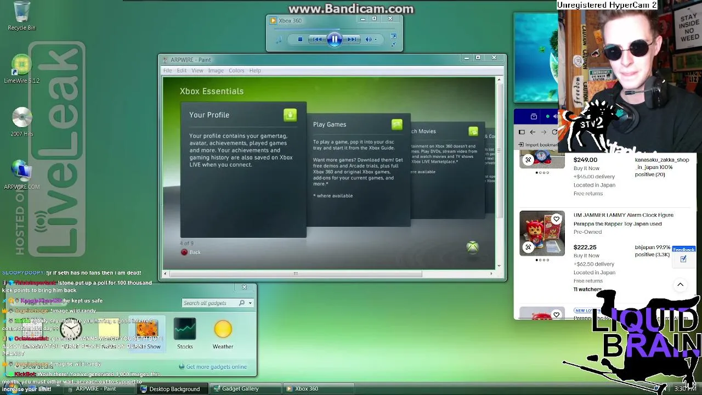Click the Paint horizontal scrollbar thumb
The width and height of the screenshot is (702, 395).
click(x=295, y=273)
